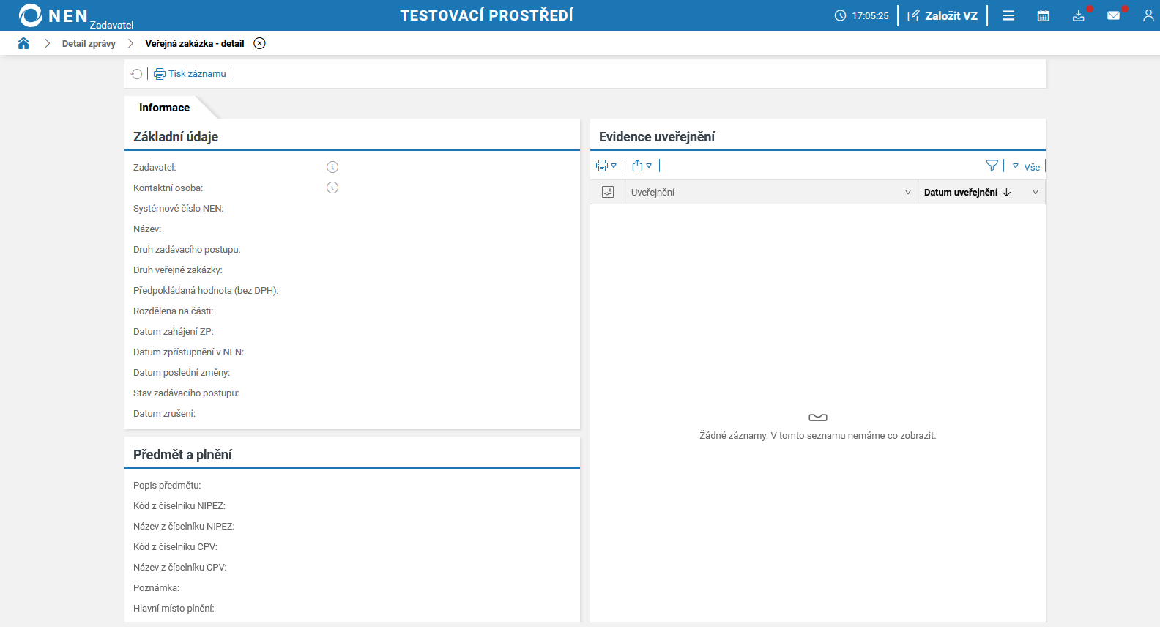Click the Hlavní místo plnění label
Viewport: 1160px width, 627px height.
pyautogui.click(x=174, y=609)
